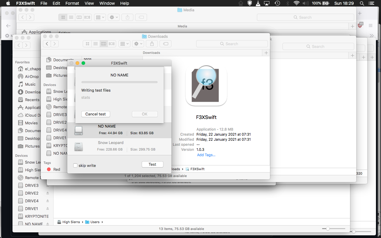Select the Red tag in Downloads sidebar
This screenshot has width=381, height=238.
(53, 169)
